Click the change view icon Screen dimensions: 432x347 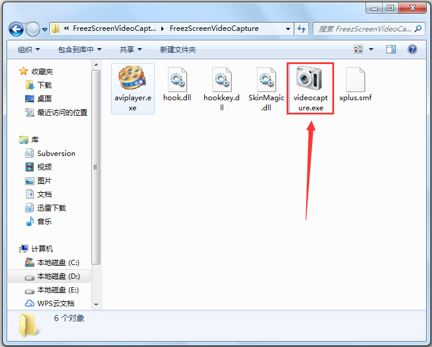click(358, 49)
